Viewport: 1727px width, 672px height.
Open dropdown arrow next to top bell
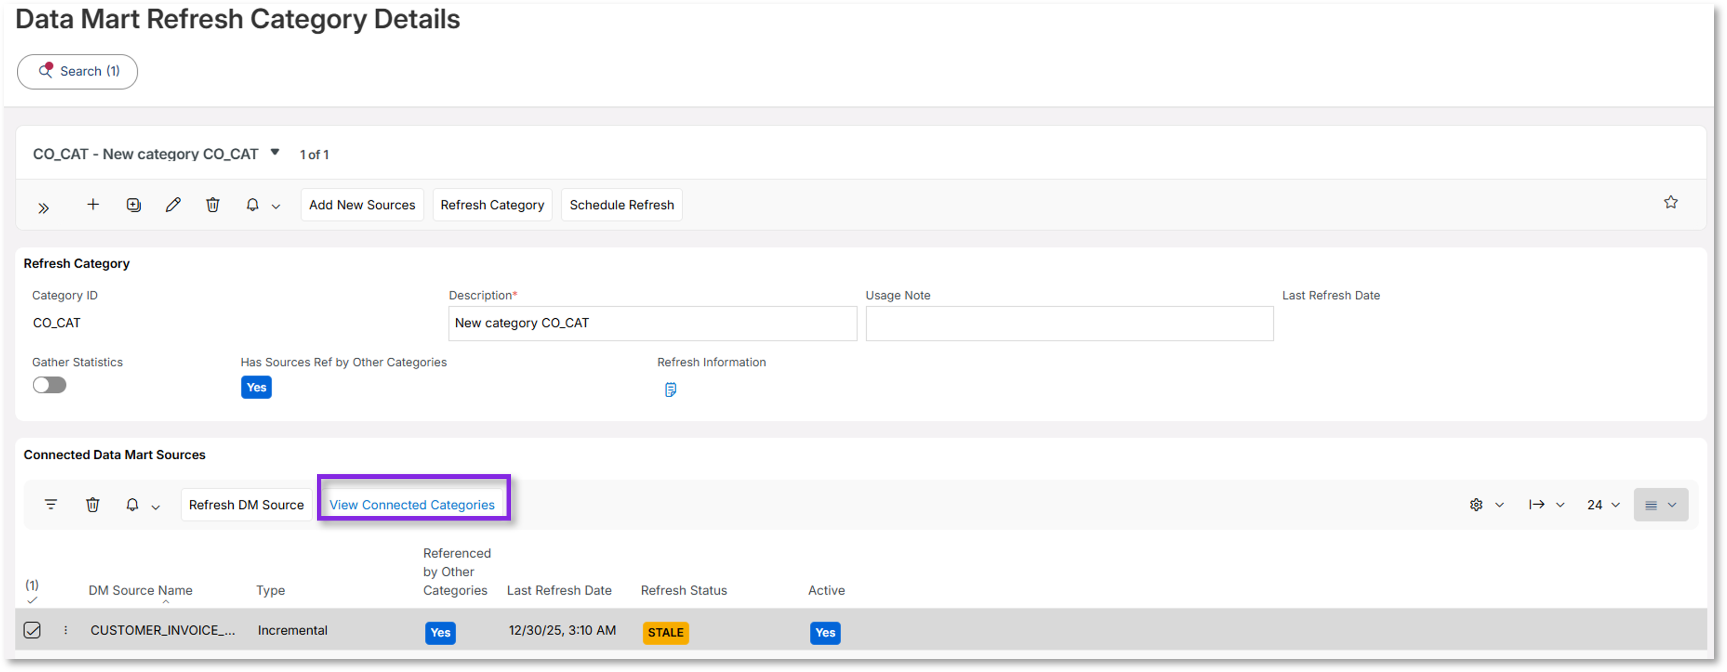pyautogui.click(x=276, y=207)
